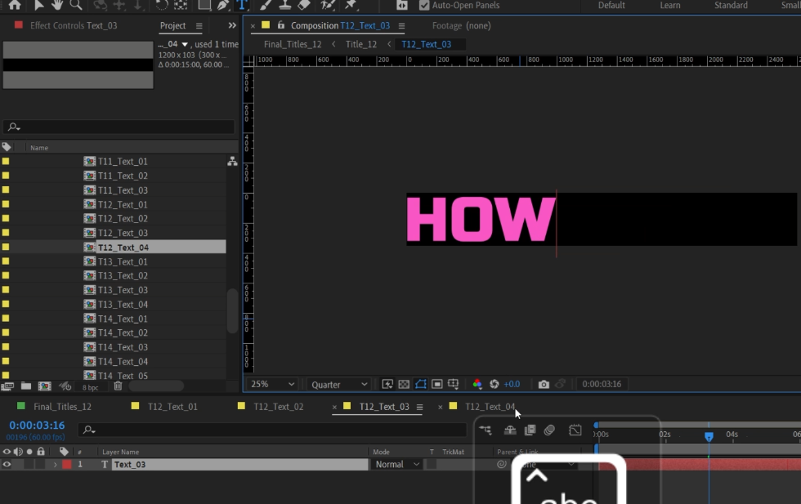This screenshot has width=801, height=504.
Task: Create a new composition from Project panel
Action: [x=44, y=386]
